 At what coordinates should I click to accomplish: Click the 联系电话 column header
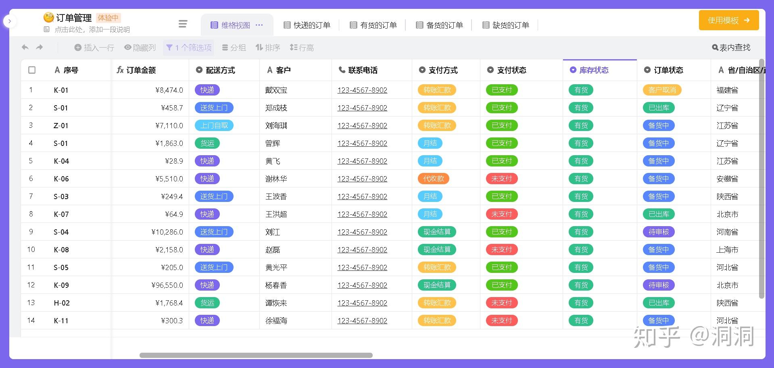[372, 70]
